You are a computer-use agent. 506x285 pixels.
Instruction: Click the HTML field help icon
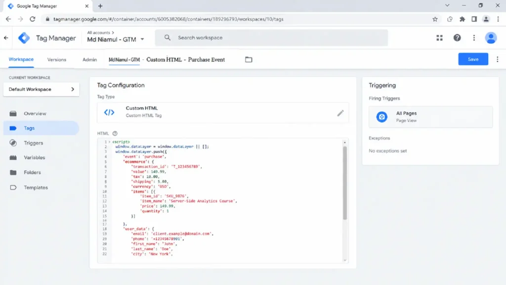[115, 134]
